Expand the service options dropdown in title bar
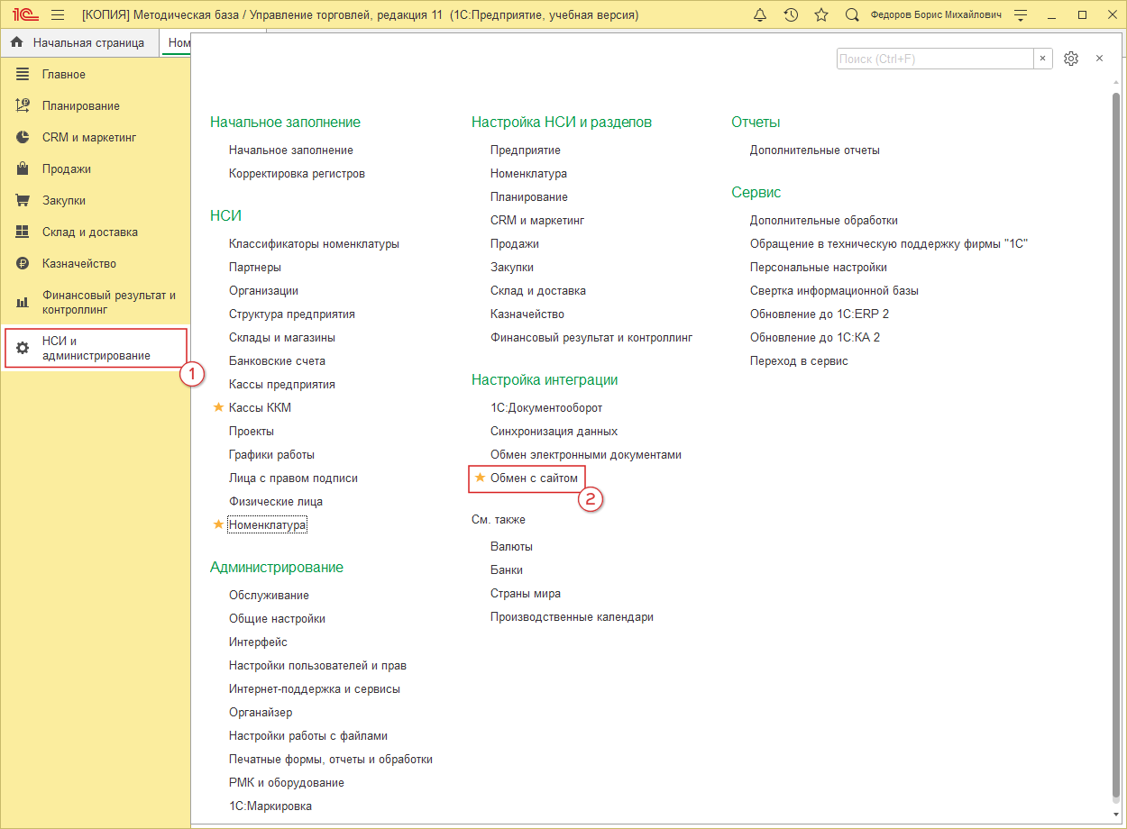This screenshot has height=829, width=1127. (1020, 15)
